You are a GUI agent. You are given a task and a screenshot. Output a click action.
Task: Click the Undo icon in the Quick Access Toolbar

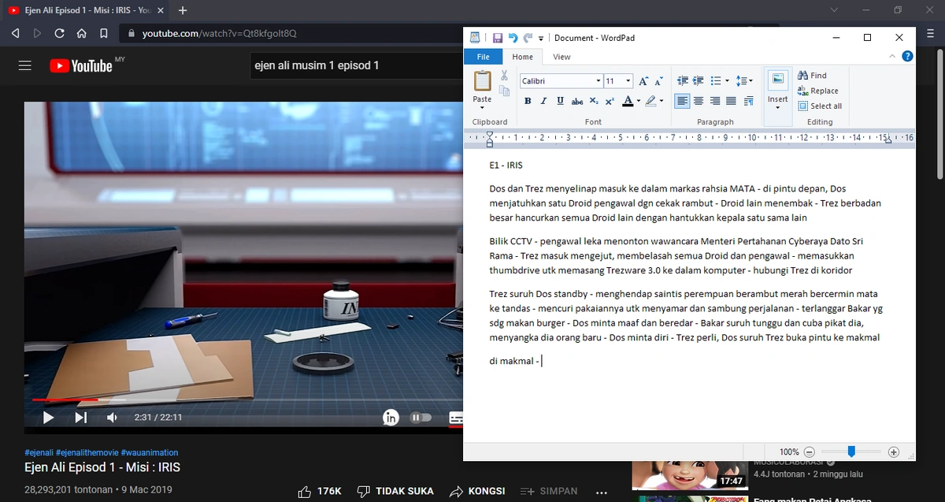pyautogui.click(x=512, y=37)
